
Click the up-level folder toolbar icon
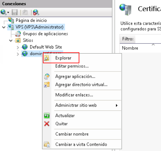[x=25, y=12]
